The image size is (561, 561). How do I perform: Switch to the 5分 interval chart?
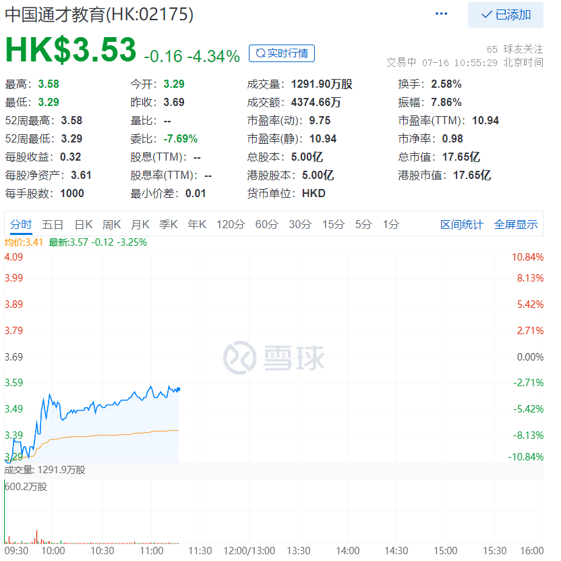[x=363, y=225]
